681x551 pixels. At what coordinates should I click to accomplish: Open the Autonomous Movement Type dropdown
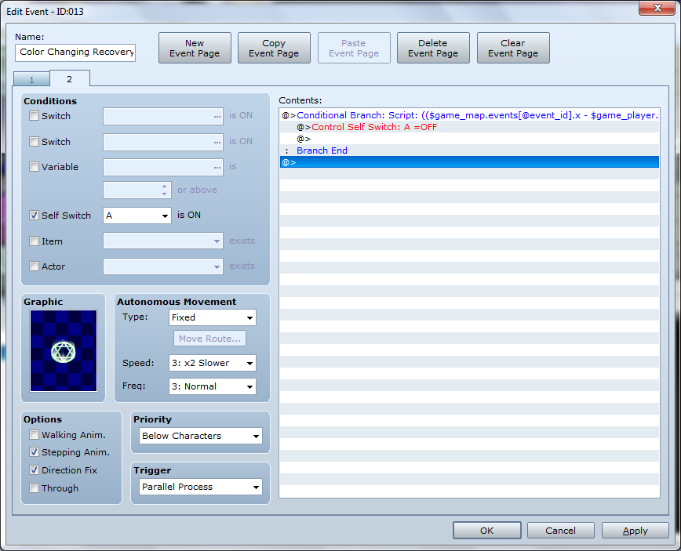(213, 317)
